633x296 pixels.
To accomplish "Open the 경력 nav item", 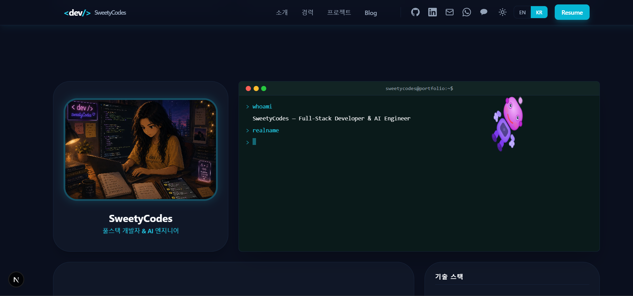I will click(307, 13).
